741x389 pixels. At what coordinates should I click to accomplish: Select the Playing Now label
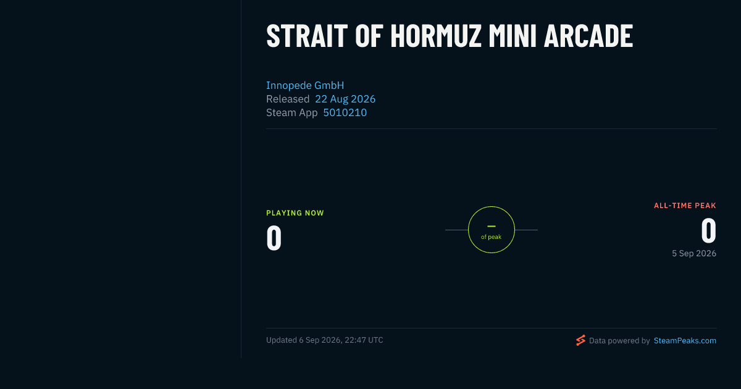click(295, 213)
